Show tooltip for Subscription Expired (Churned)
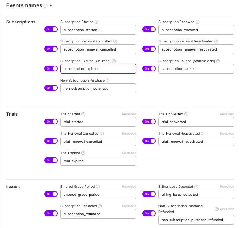This screenshot has height=228, width=244. 114,61
